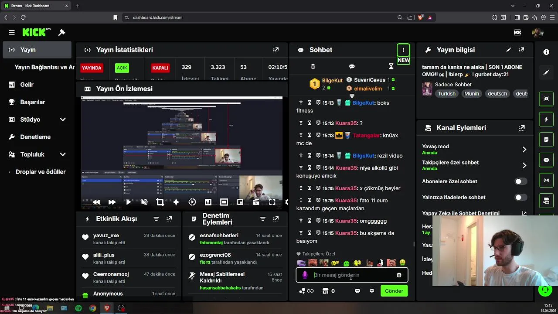This screenshot has width=558, height=314.
Task: Open the Sohbet three-dot options menu
Action: pos(403,50)
